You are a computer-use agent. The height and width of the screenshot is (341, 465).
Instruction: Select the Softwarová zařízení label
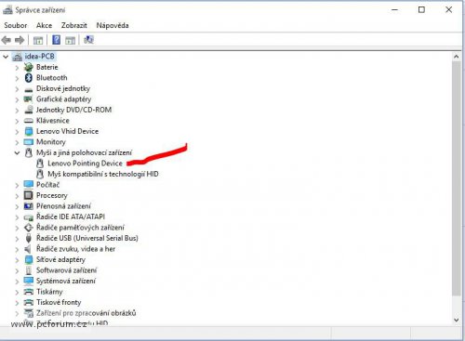[66, 270]
